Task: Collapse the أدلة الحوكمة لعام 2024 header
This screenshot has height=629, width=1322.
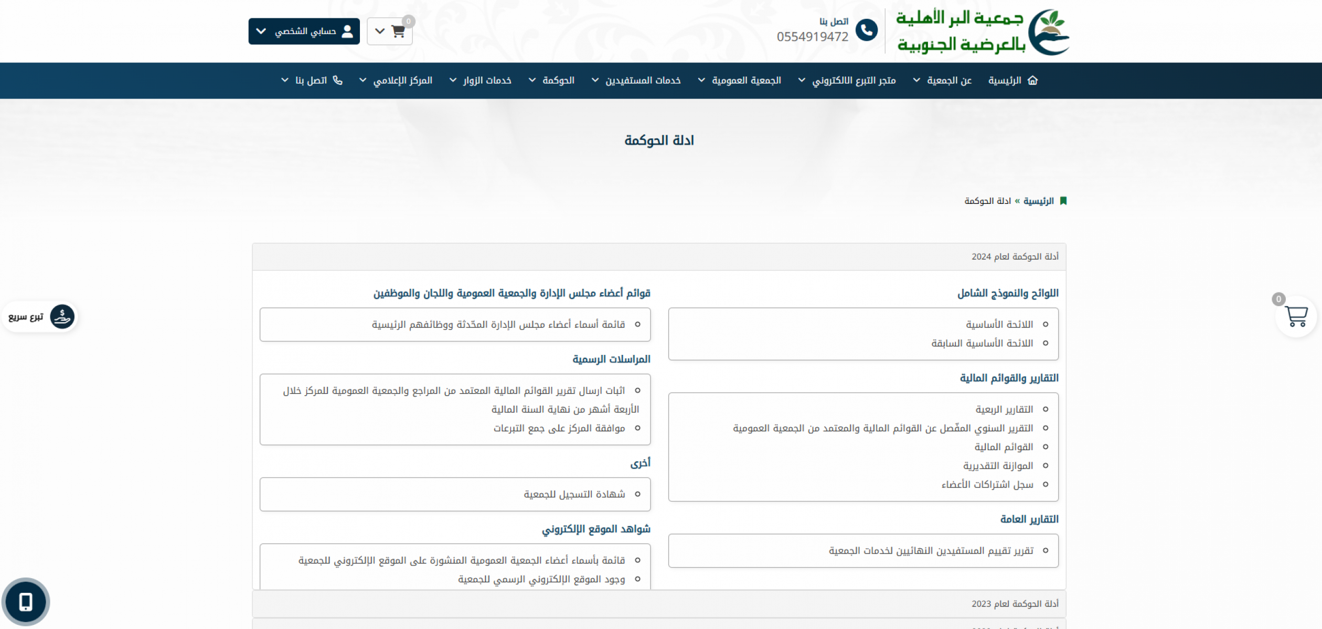Action: coord(1015,257)
